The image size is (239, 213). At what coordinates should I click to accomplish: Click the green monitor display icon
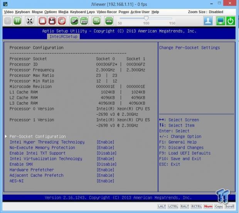[x=220, y=21]
